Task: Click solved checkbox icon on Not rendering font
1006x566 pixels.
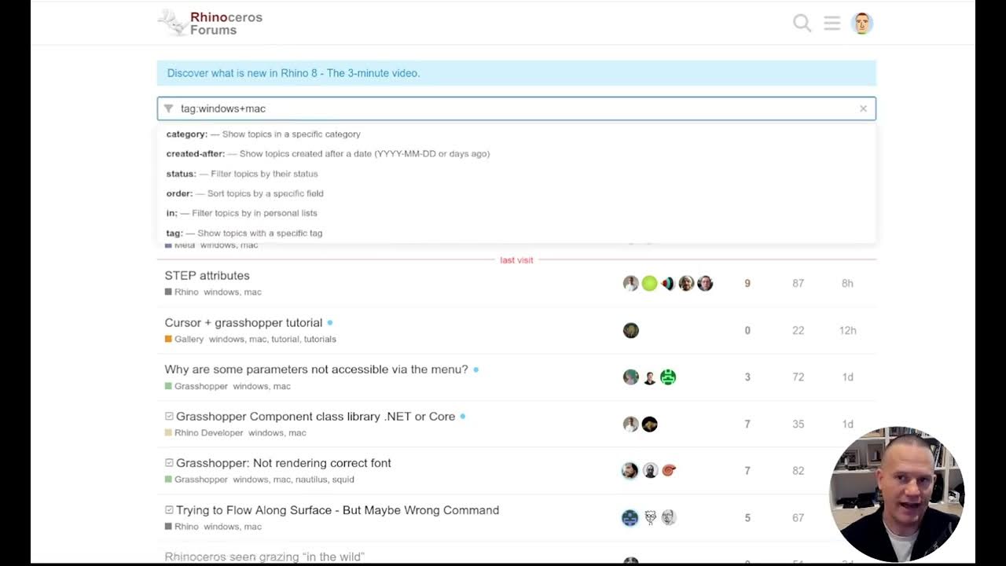Action: tap(169, 463)
